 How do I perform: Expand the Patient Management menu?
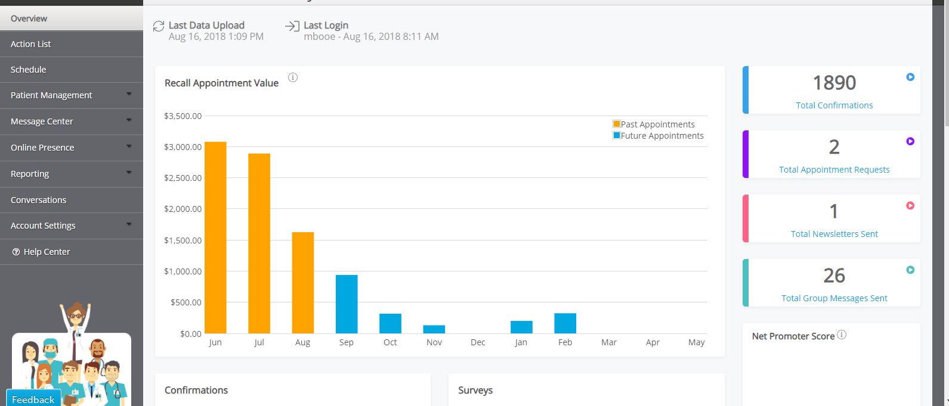click(129, 95)
